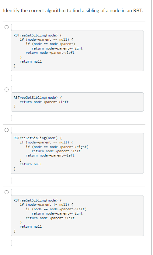153x255 pixels.
Task: Click the first answer's code block
Action: coord(77,50)
